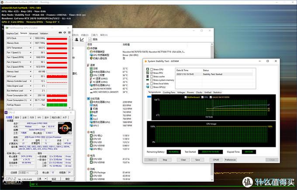Select the Stability Test Started log row
297x190 pixels.
coord(214,74)
